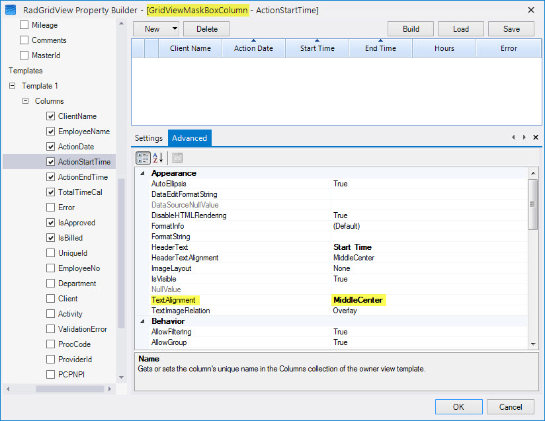Screen dimensions: 545x421
Task: Select the Start Time column header
Action: pyautogui.click(x=317, y=48)
